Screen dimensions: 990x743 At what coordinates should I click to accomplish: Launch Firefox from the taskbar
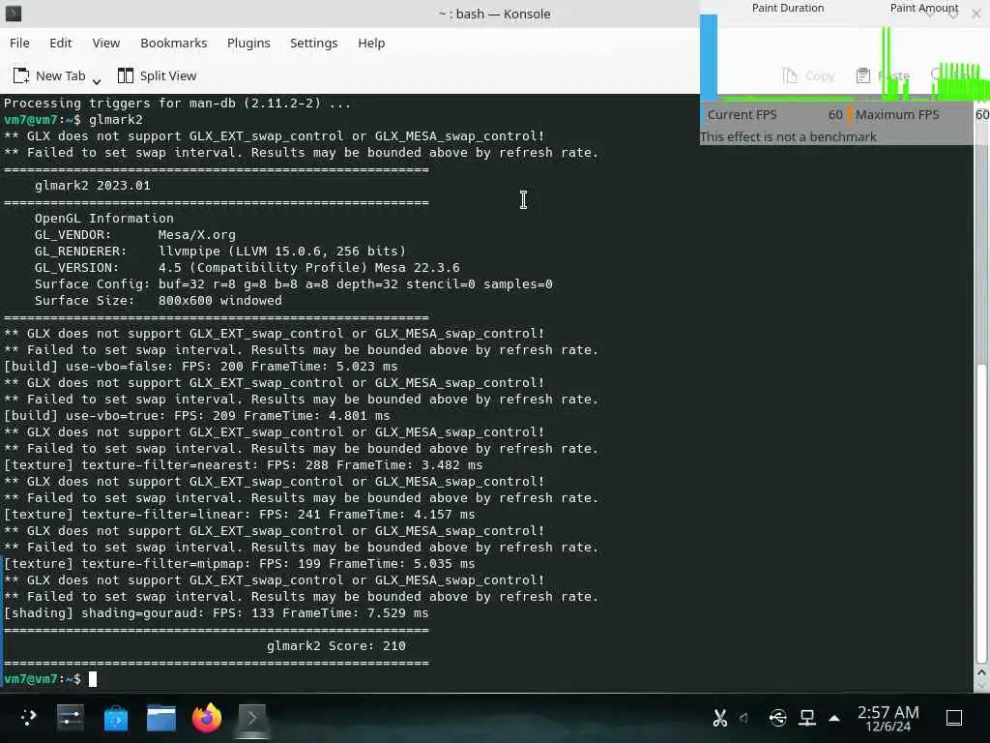[207, 718]
